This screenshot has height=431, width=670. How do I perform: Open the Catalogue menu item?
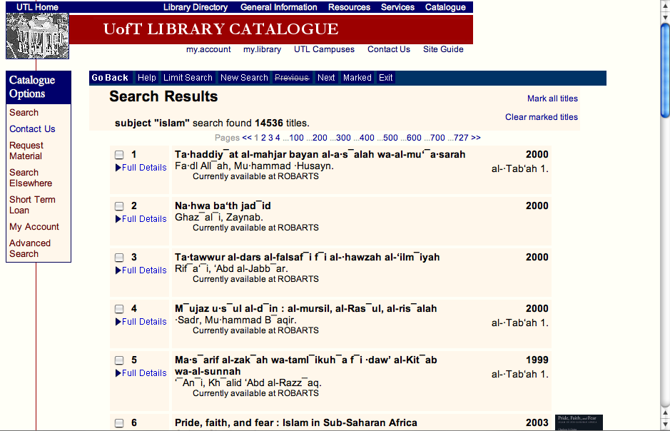pyautogui.click(x=445, y=7)
